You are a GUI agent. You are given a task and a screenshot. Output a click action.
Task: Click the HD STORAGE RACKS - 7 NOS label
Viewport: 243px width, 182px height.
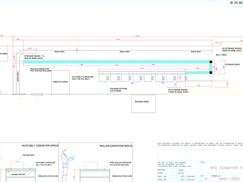[x=178, y=91]
